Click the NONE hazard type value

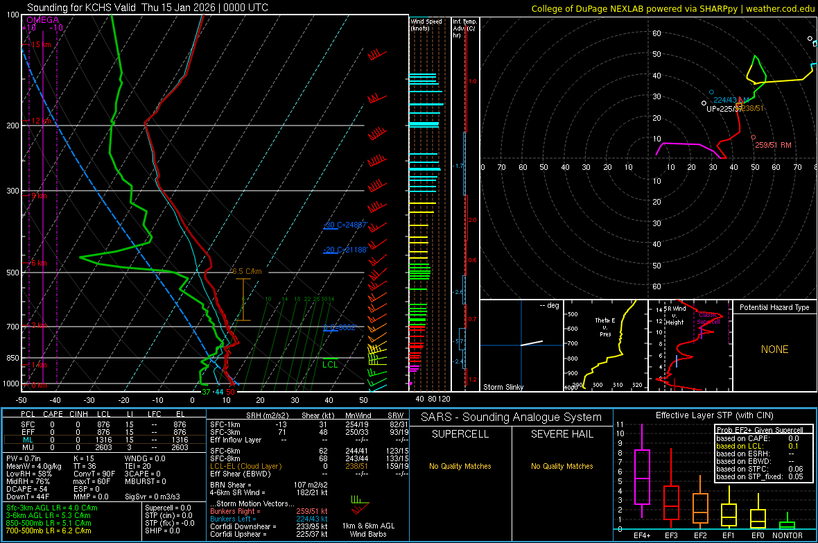774,350
